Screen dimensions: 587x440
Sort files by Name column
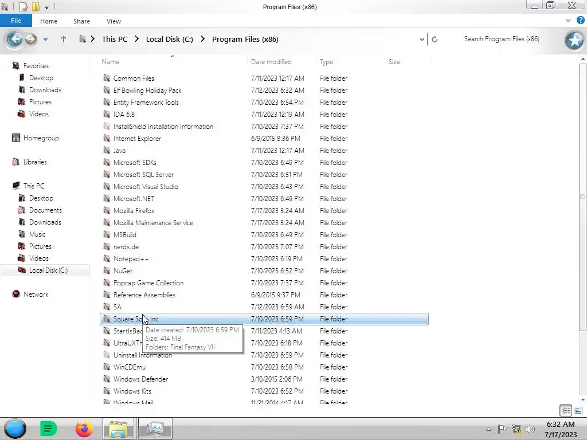111,62
